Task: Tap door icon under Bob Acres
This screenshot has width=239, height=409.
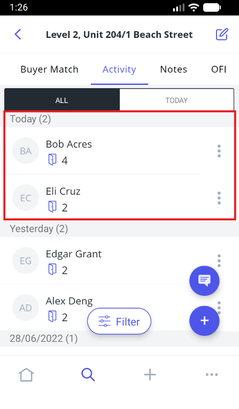Action: point(52,159)
